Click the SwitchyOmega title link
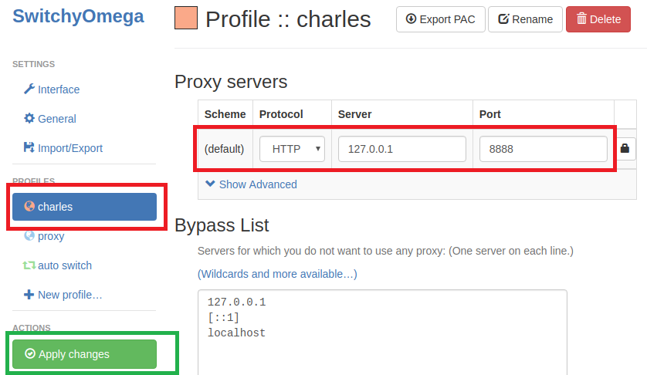The image size is (647, 375). tap(78, 16)
